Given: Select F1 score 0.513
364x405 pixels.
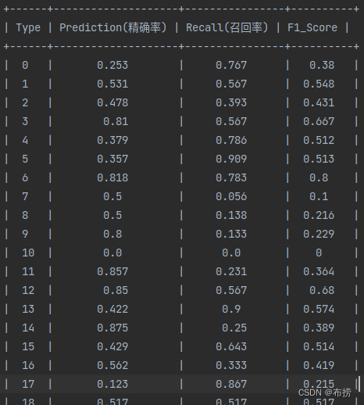Looking at the screenshot, I should point(319,159).
